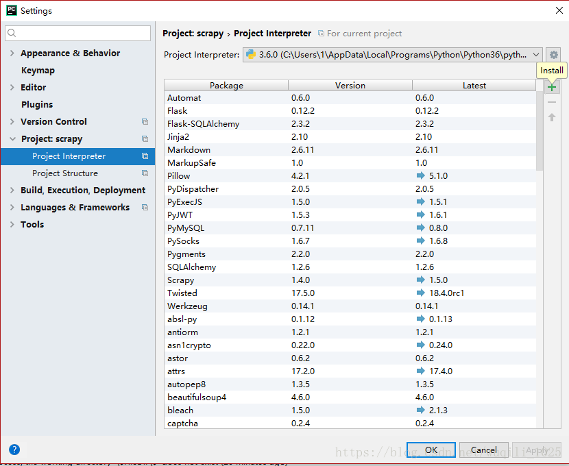Screen dimensions: 569x466
Task: Select the Werkzeug package row
Action: click(350, 306)
